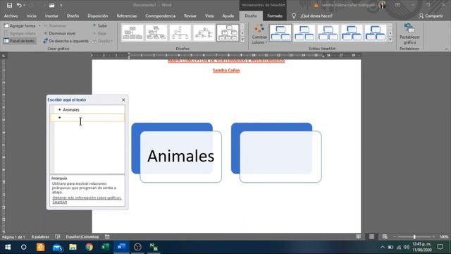Select the third layout thumbnail
This screenshot has height=254, width=451.
point(180,33)
